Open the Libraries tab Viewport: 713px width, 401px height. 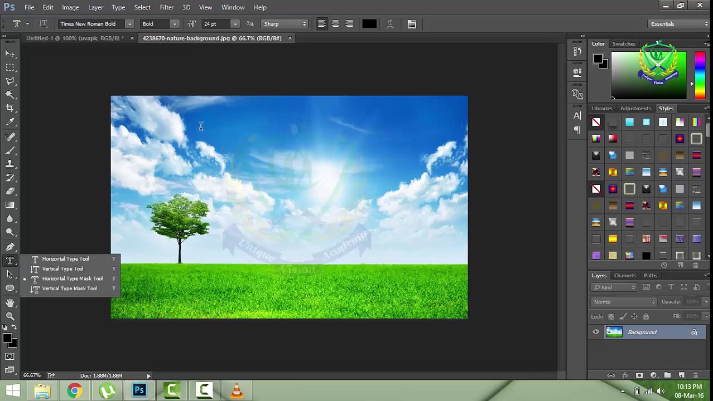pos(602,109)
